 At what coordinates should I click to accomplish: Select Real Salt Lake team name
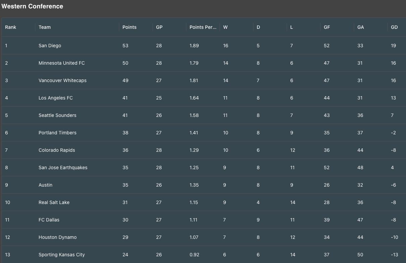coord(54,202)
